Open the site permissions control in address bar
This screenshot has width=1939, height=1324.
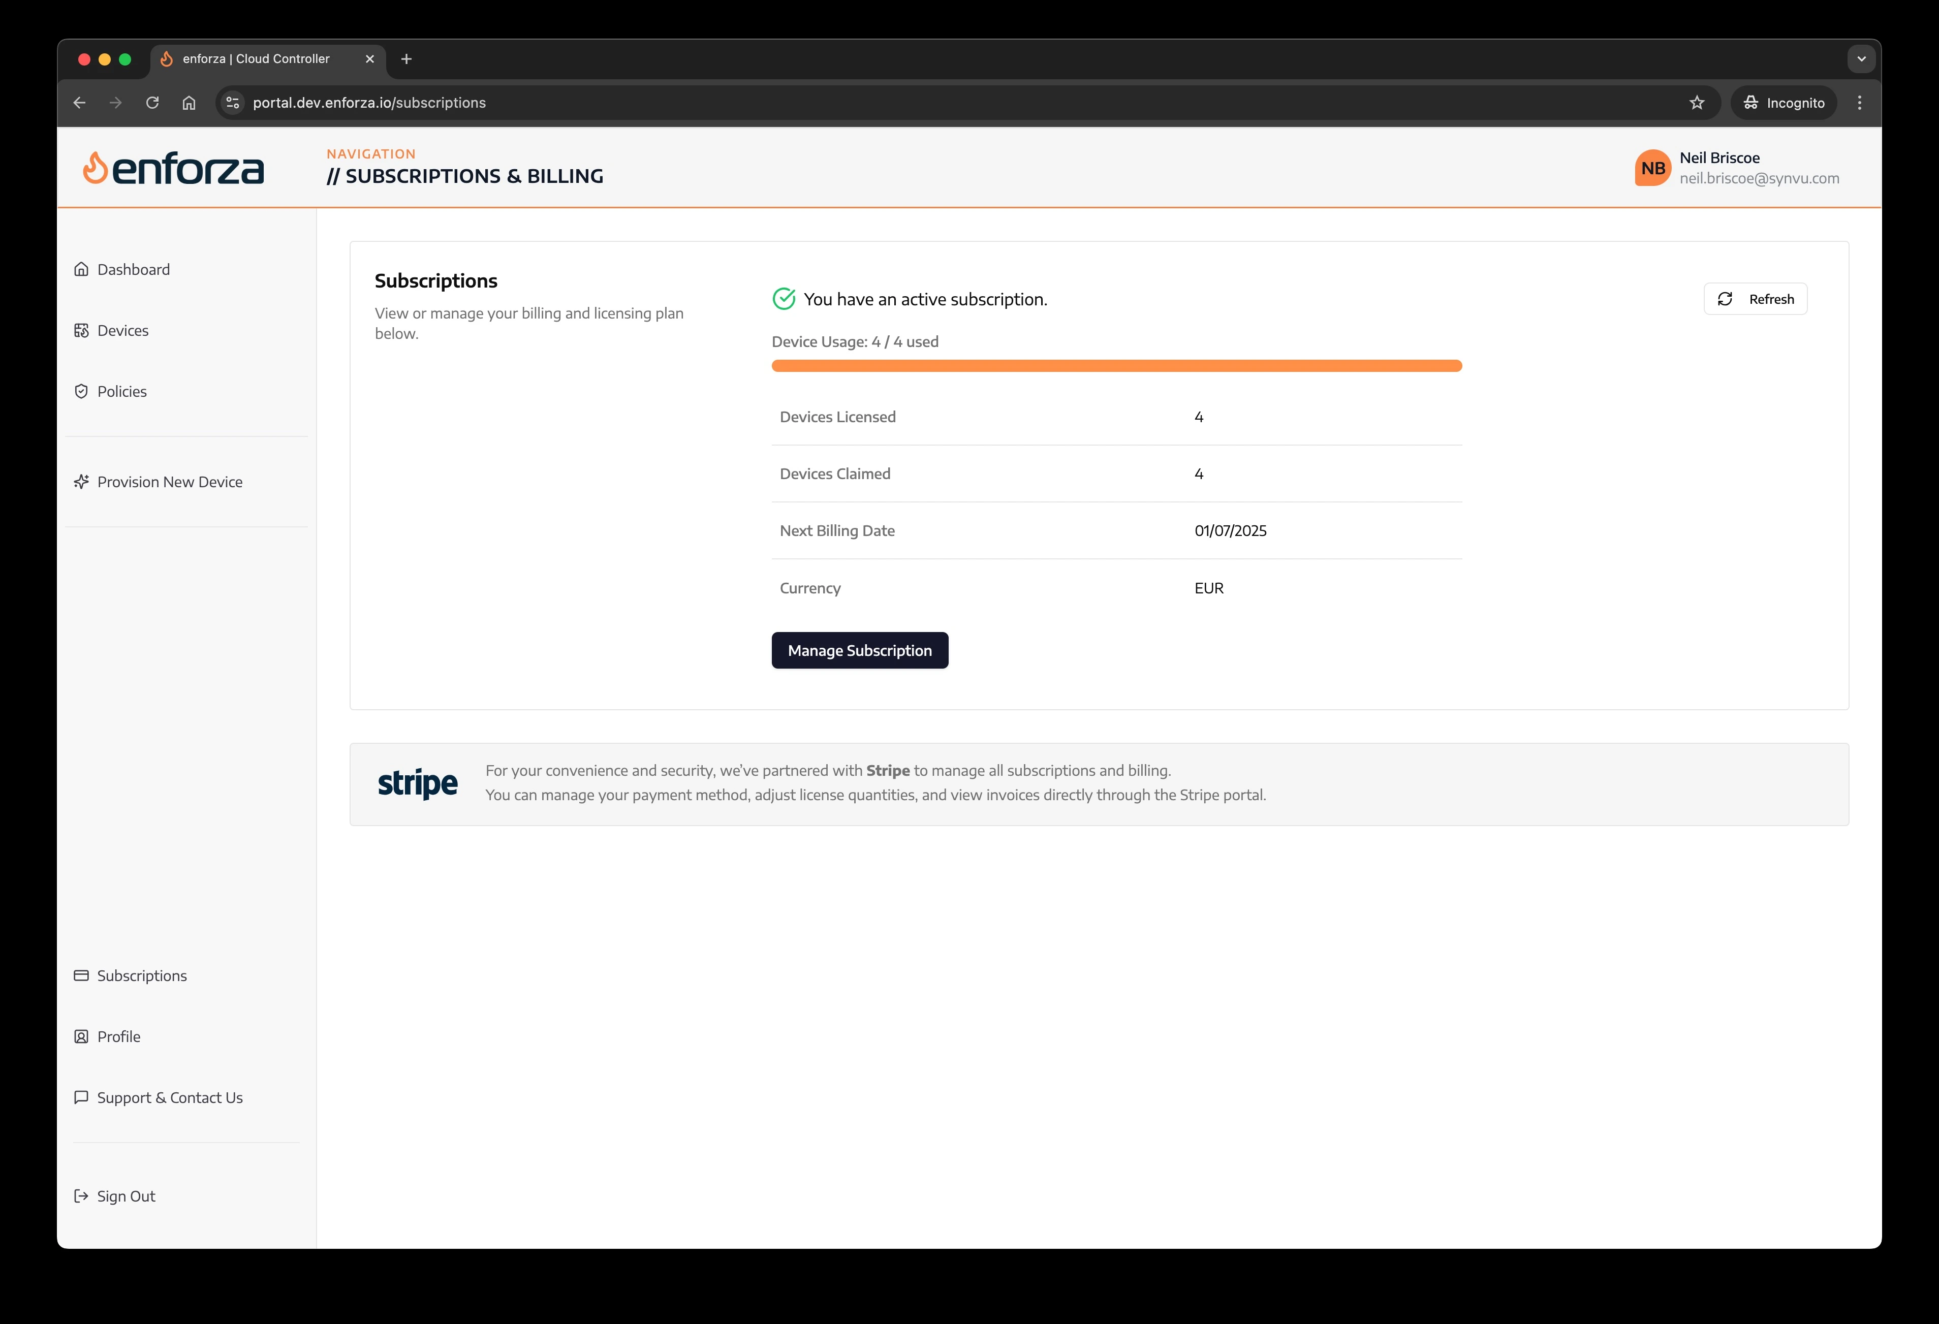pos(232,102)
